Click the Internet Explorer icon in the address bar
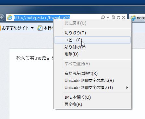Viewport: 145px width, 119px height. pyautogui.click(x=10, y=17)
